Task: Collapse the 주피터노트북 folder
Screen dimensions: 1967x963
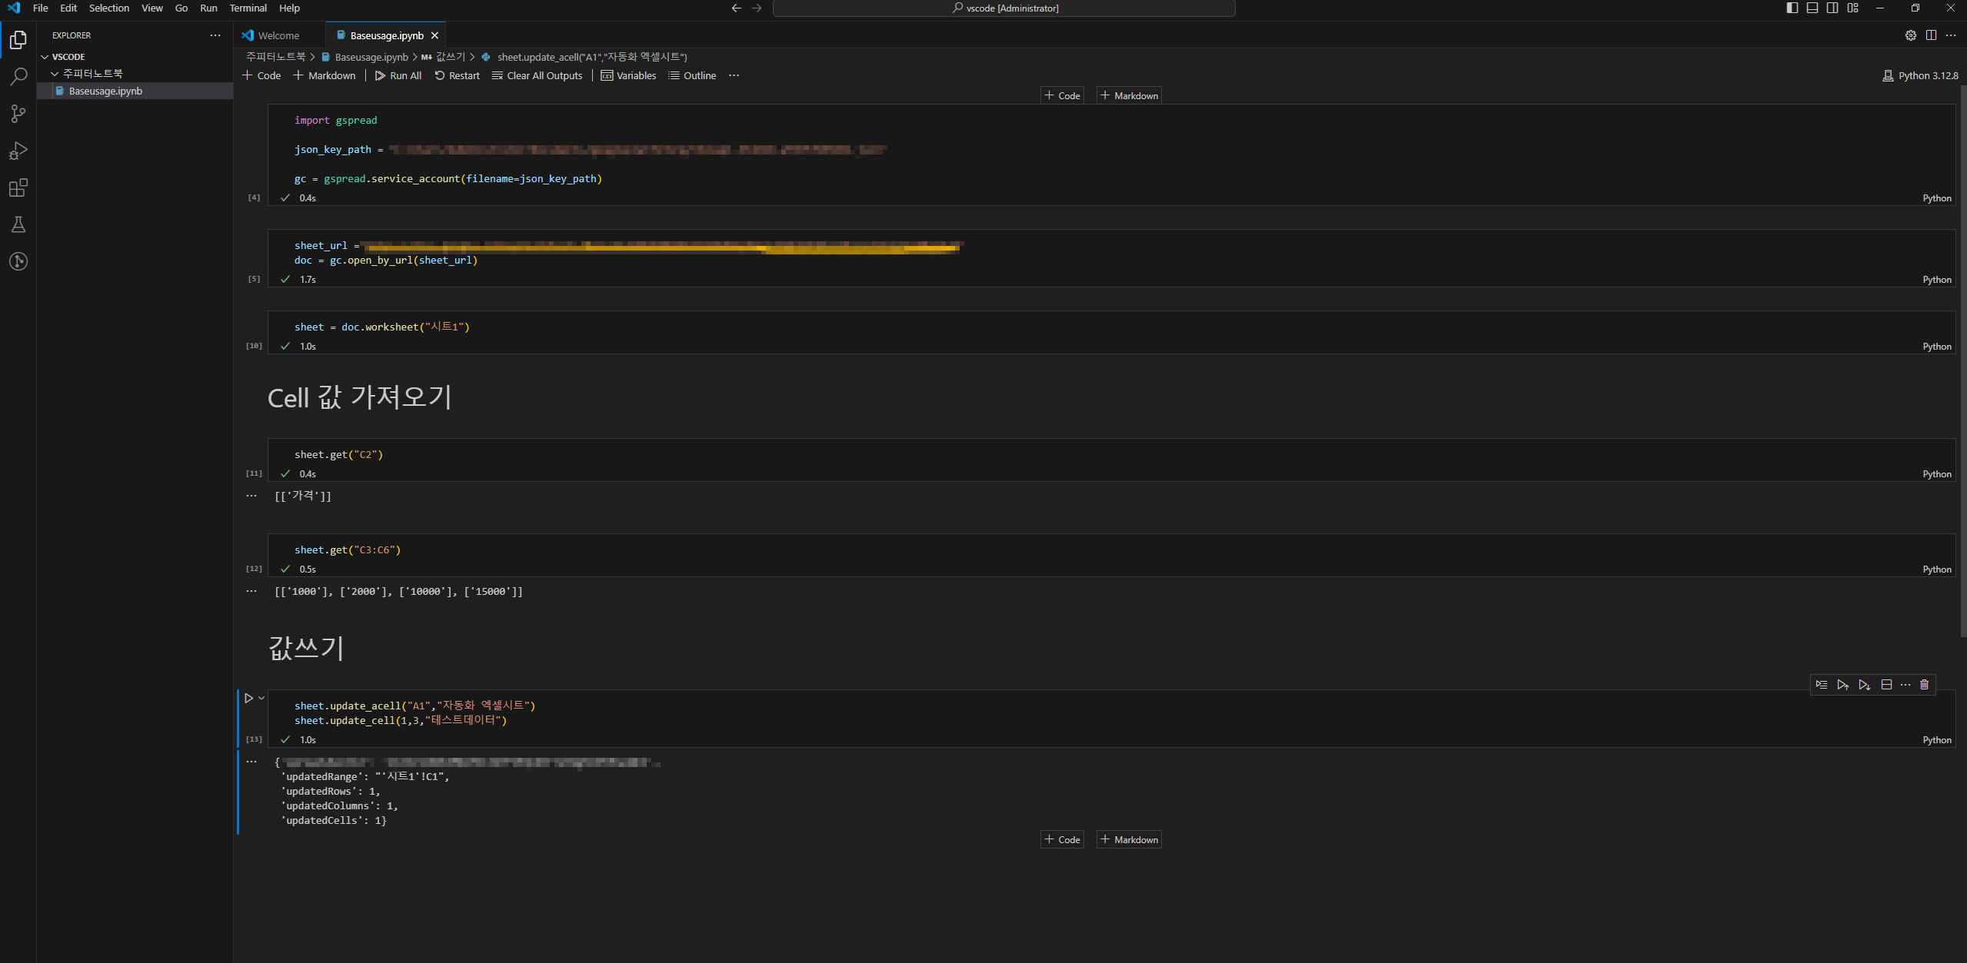Action: coord(55,74)
